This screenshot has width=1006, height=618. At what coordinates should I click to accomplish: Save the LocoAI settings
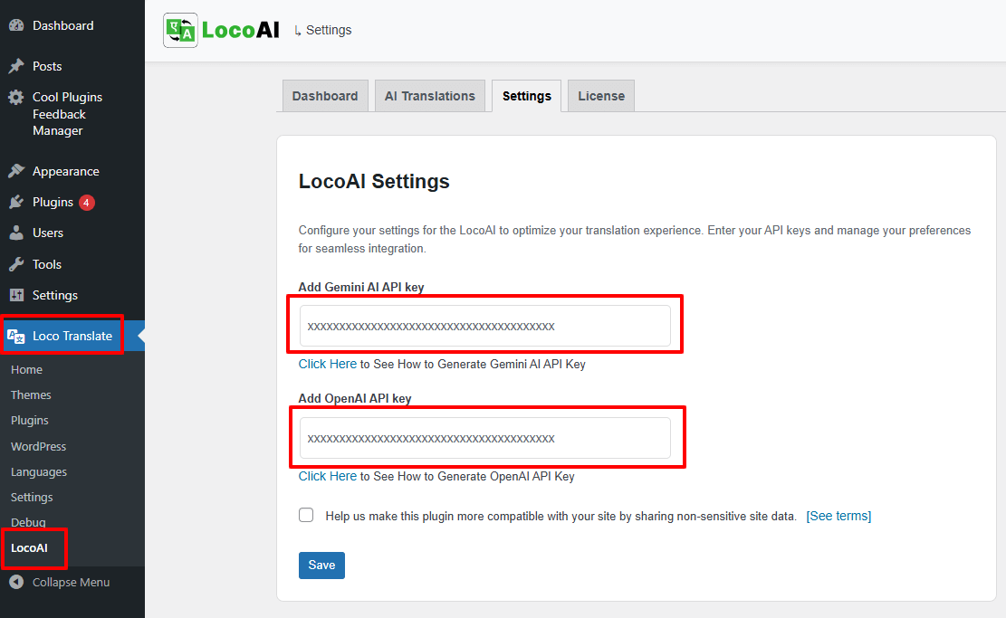321,566
